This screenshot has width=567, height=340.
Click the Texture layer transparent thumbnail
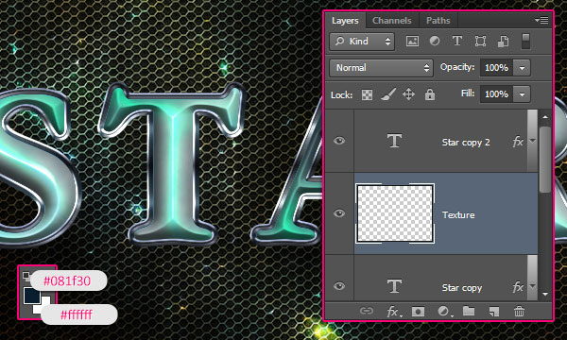(x=395, y=213)
